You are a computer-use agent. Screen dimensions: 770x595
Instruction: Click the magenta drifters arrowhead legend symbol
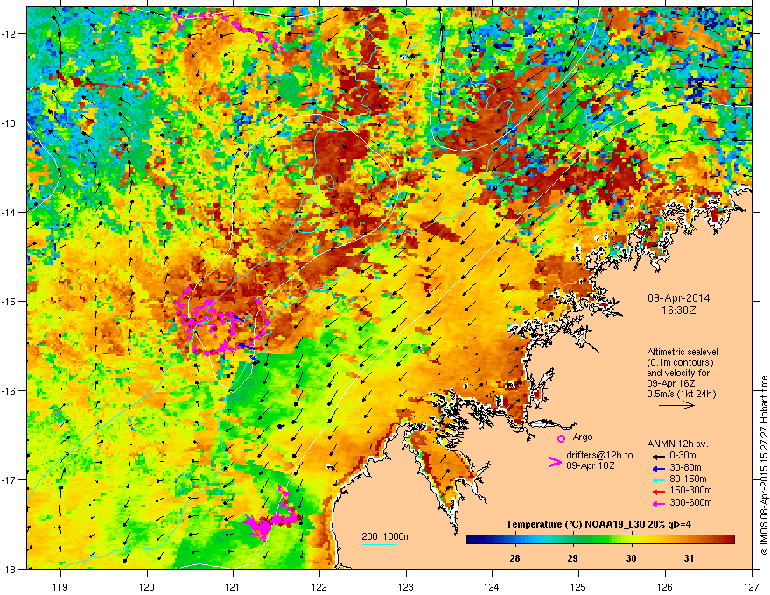[555, 462]
